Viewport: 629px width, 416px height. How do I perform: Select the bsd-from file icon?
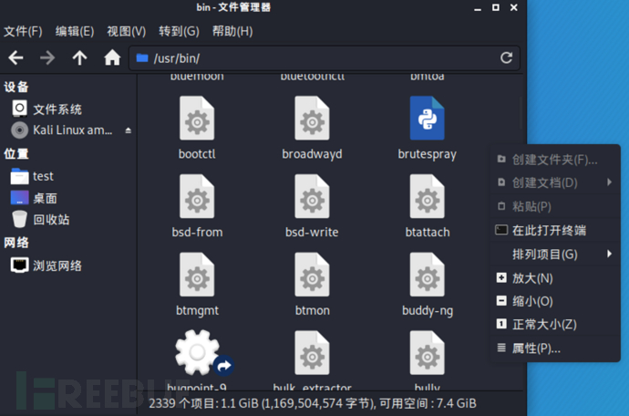197,196
